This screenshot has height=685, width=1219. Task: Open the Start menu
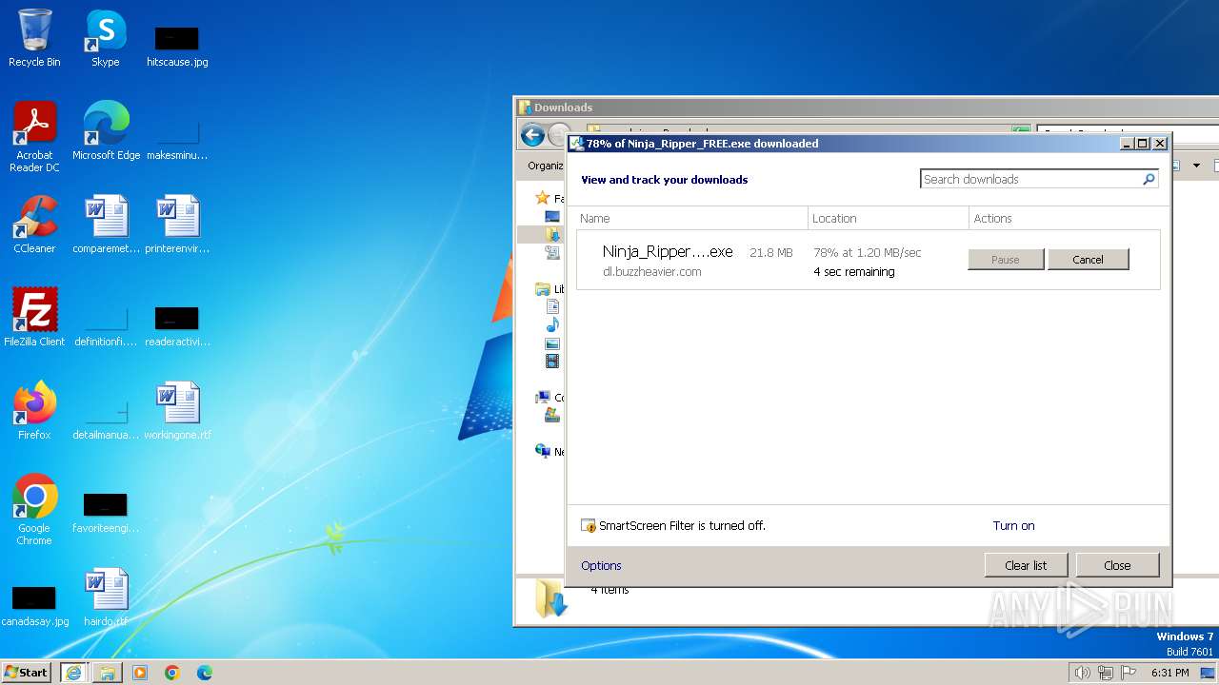[x=27, y=673]
